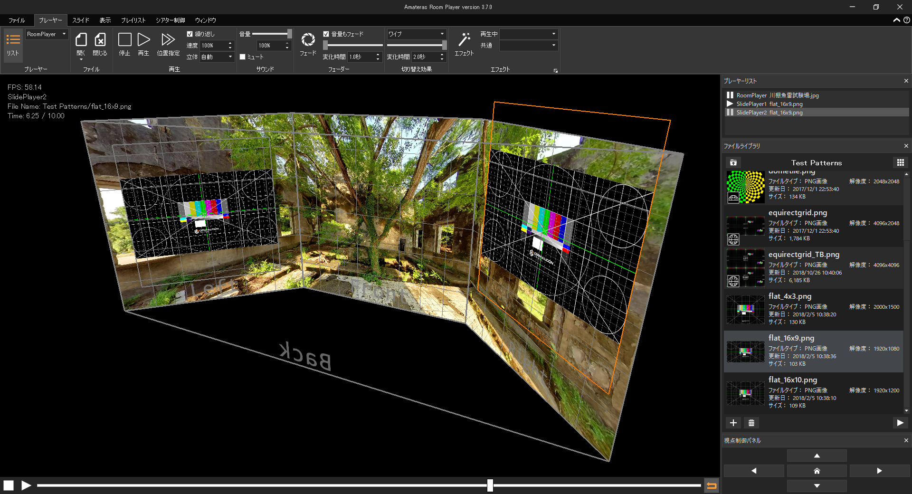Increase the 速度 speed spinner value

(230, 43)
